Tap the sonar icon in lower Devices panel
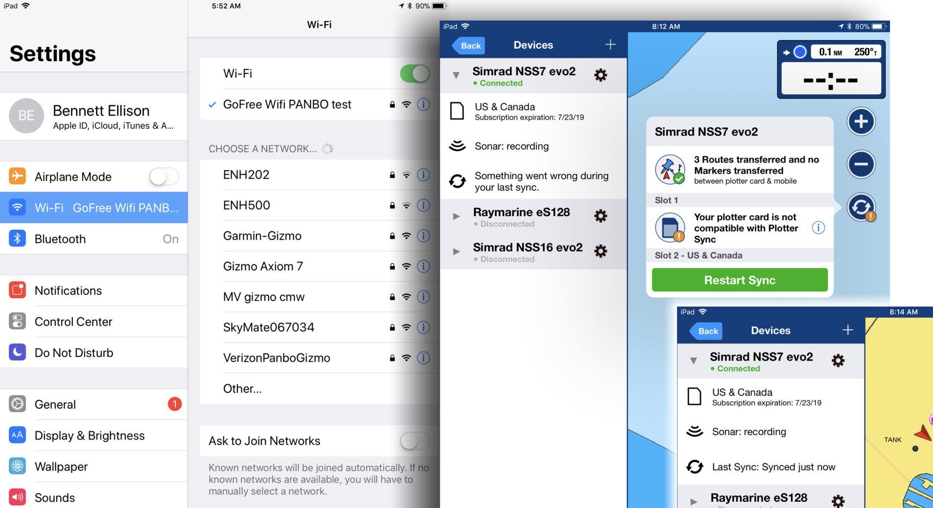This screenshot has height=508, width=933. pyautogui.click(x=695, y=431)
